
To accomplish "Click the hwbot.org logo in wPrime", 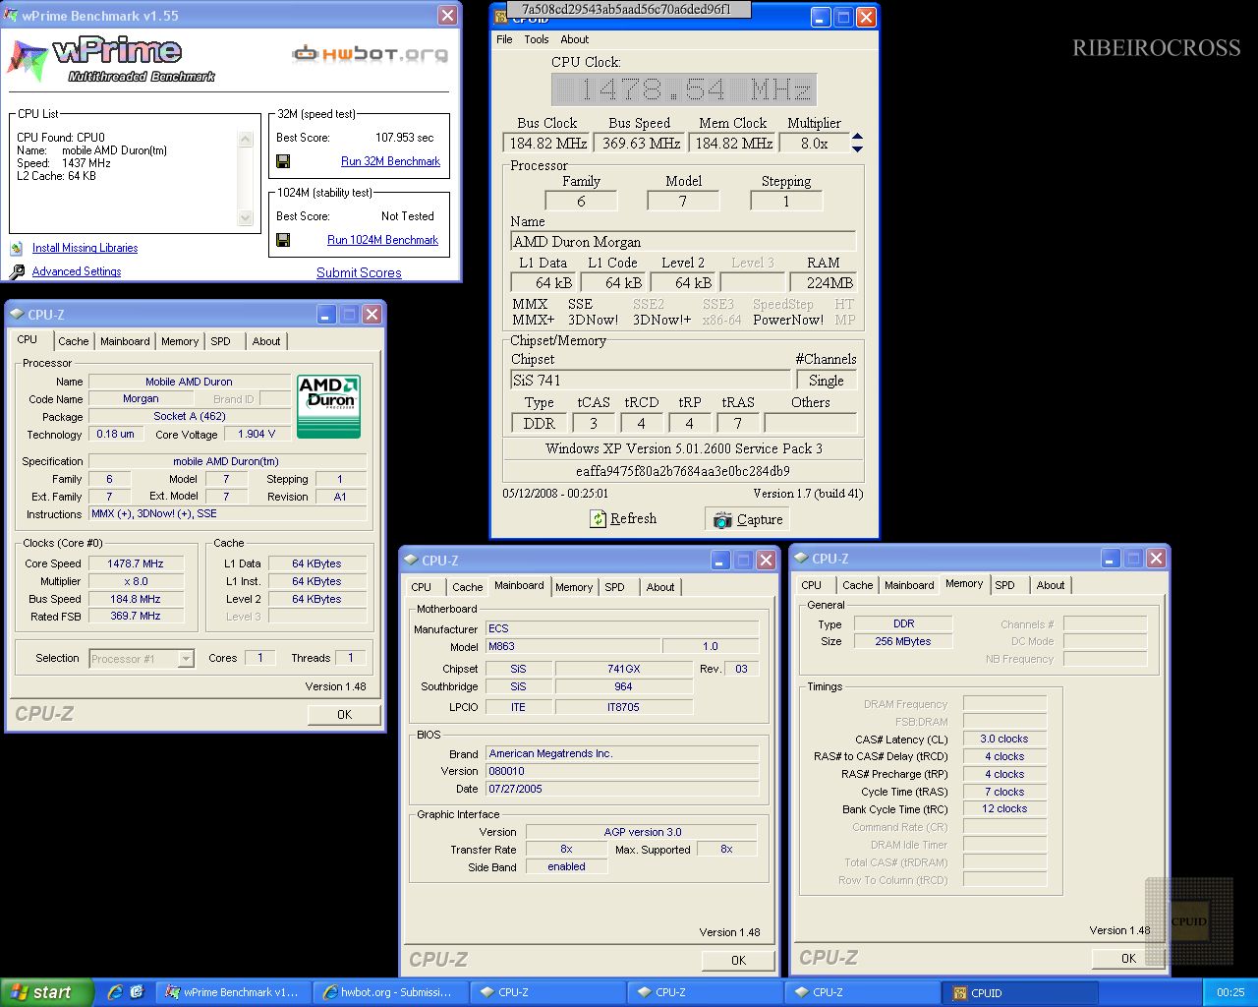I will click(370, 53).
